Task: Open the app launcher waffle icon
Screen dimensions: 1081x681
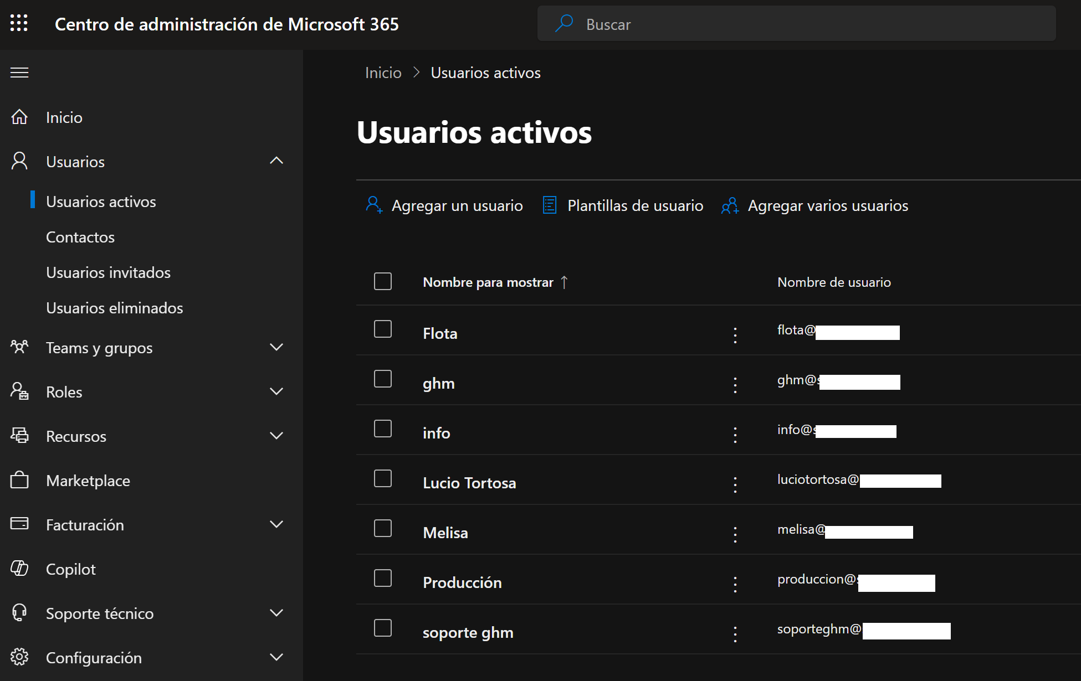Action: click(19, 23)
